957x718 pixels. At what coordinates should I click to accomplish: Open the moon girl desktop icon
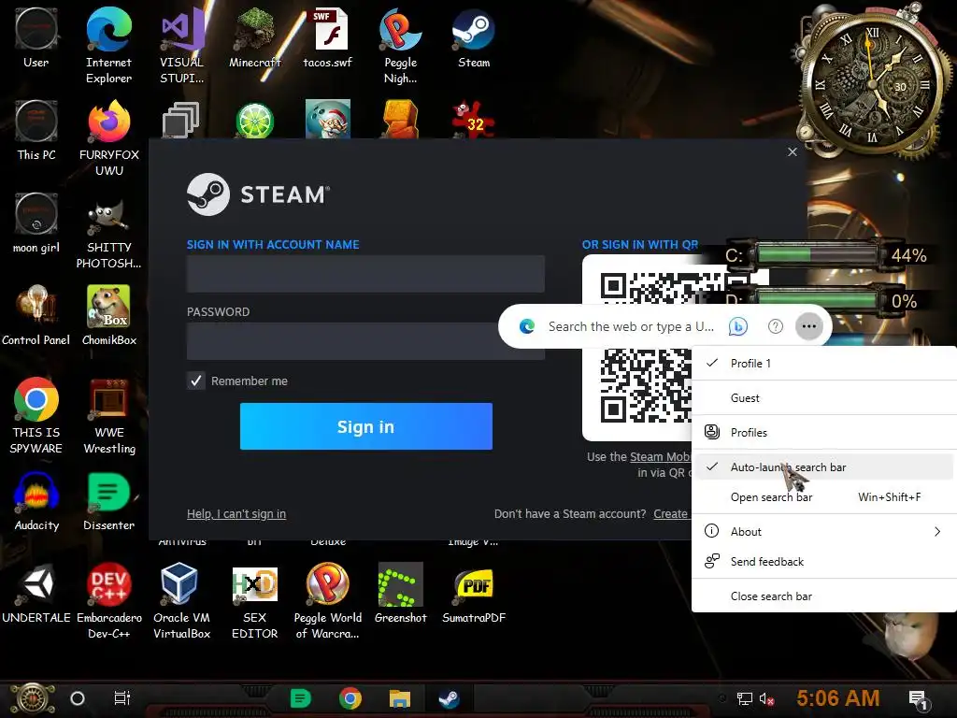click(x=36, y=223)
